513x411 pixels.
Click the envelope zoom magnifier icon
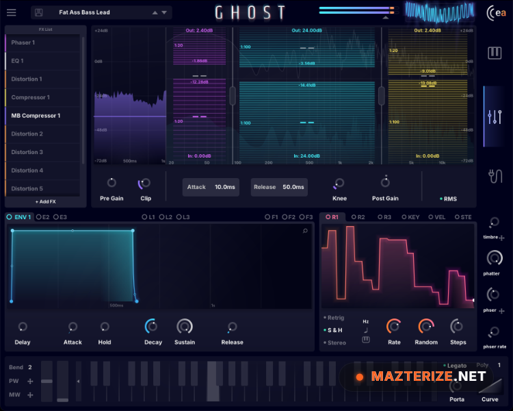click(x=305, y=231)
